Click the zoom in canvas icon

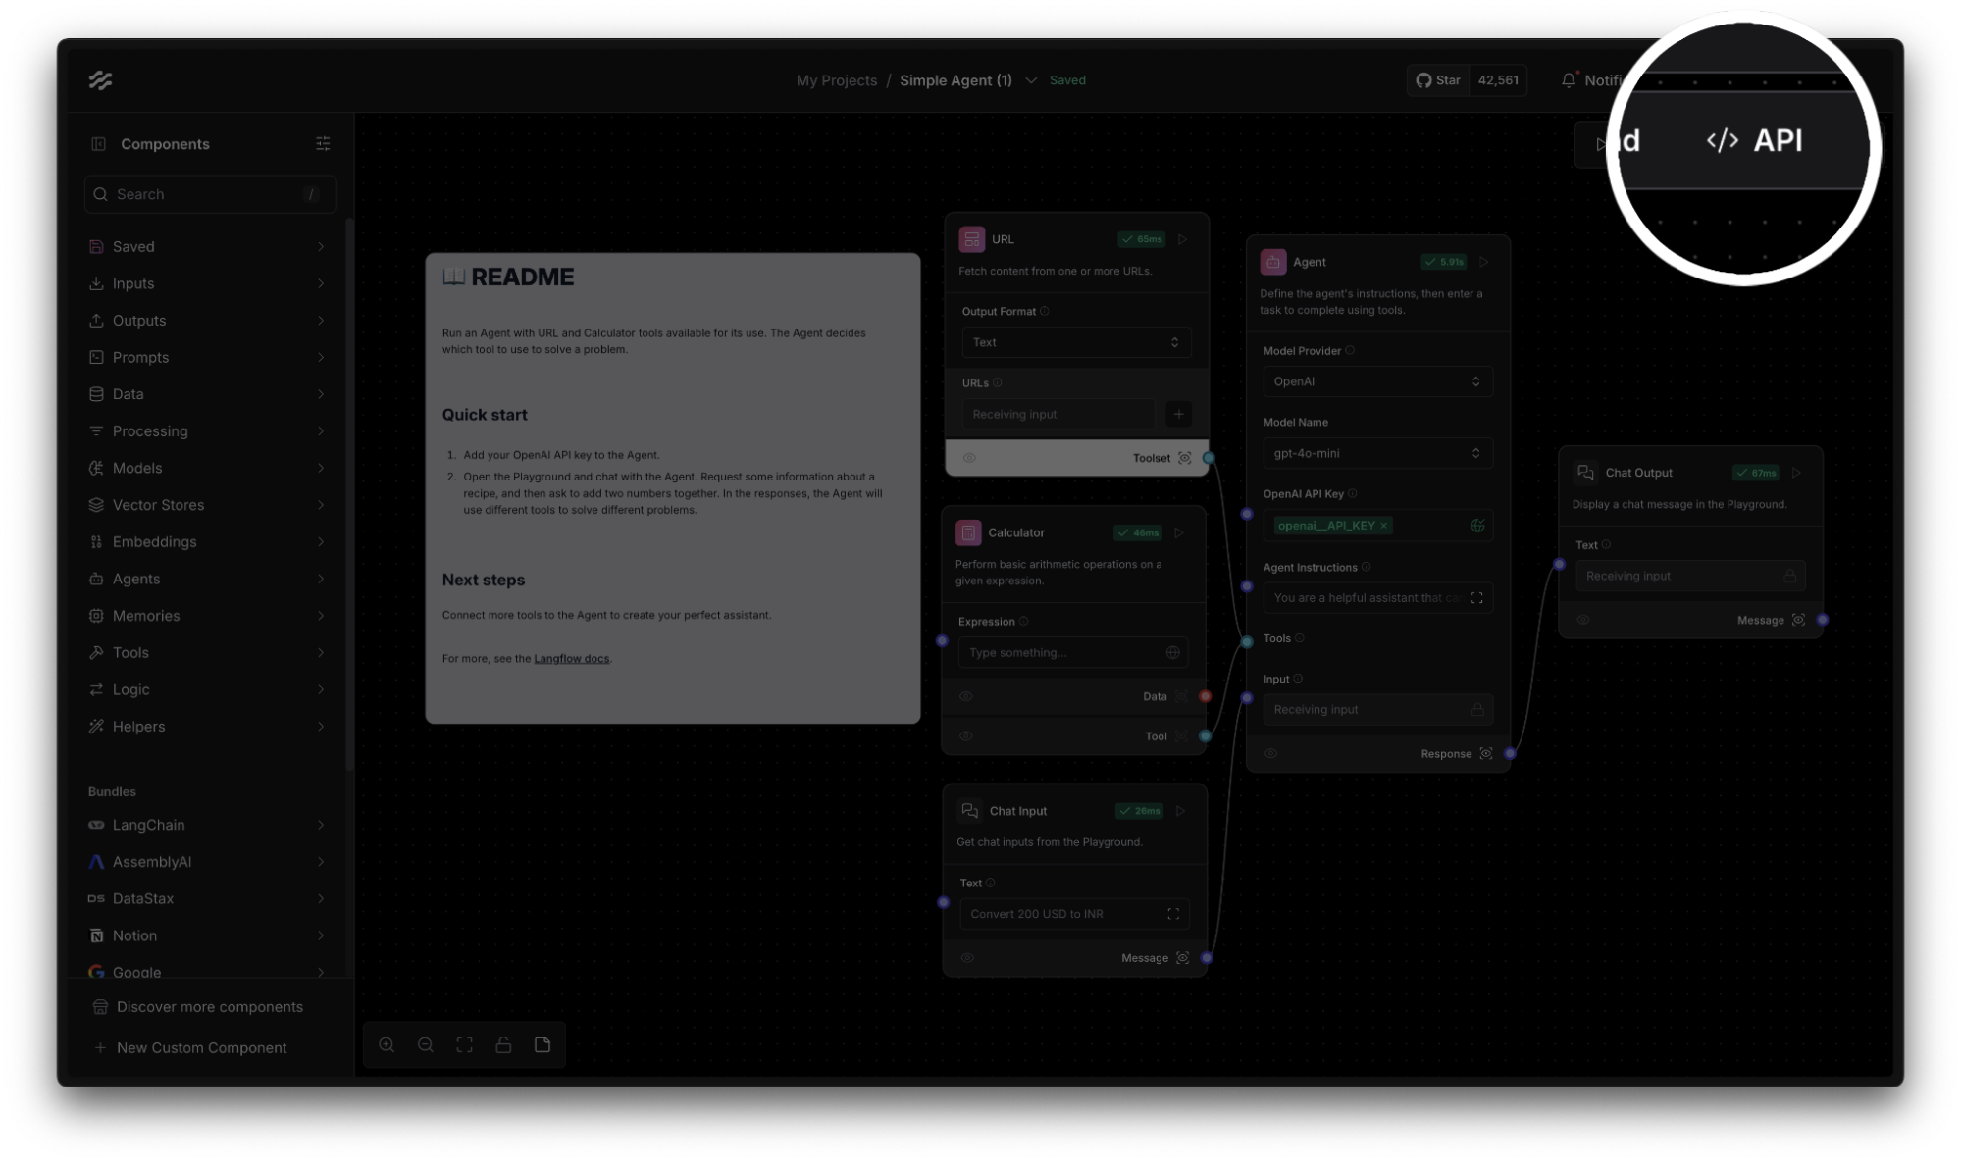click(x=387, y=1045)
